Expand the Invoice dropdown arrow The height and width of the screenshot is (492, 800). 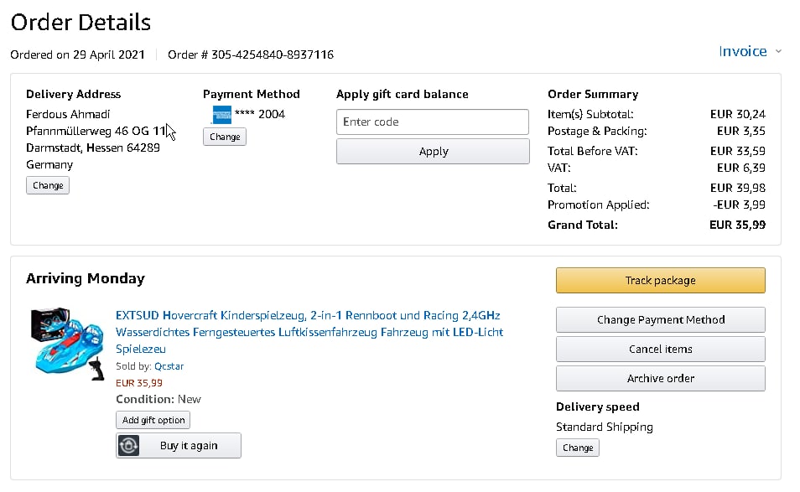click(x=778, y=52)
